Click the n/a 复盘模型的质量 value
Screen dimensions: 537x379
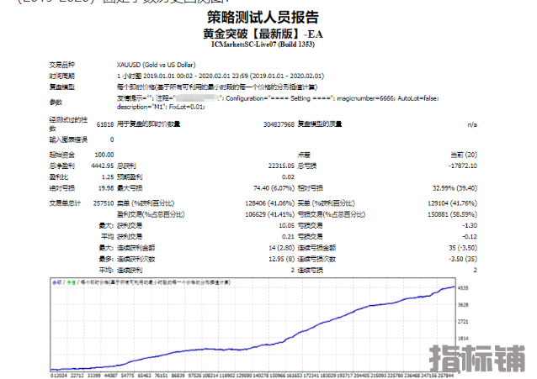coord(471,124)
